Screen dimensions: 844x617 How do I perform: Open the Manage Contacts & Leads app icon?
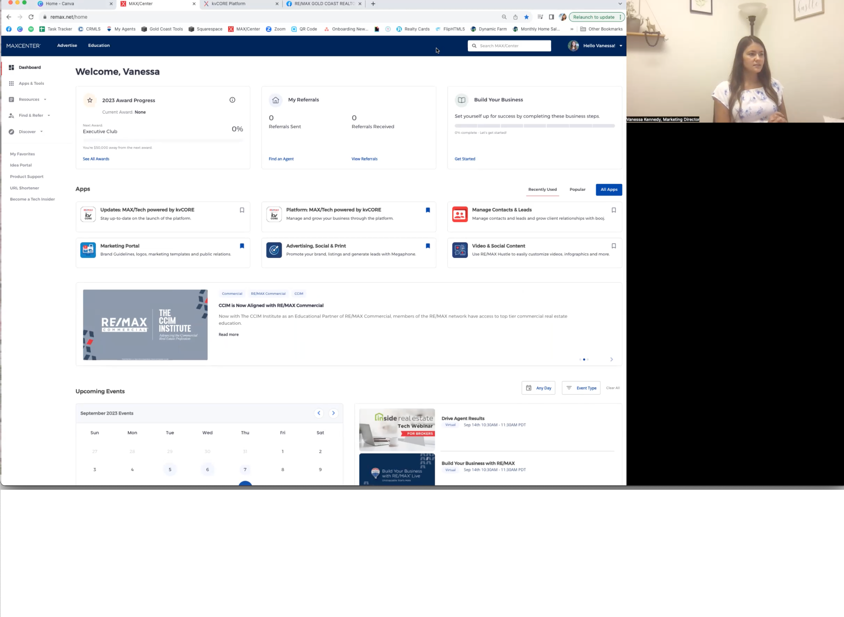460,214
